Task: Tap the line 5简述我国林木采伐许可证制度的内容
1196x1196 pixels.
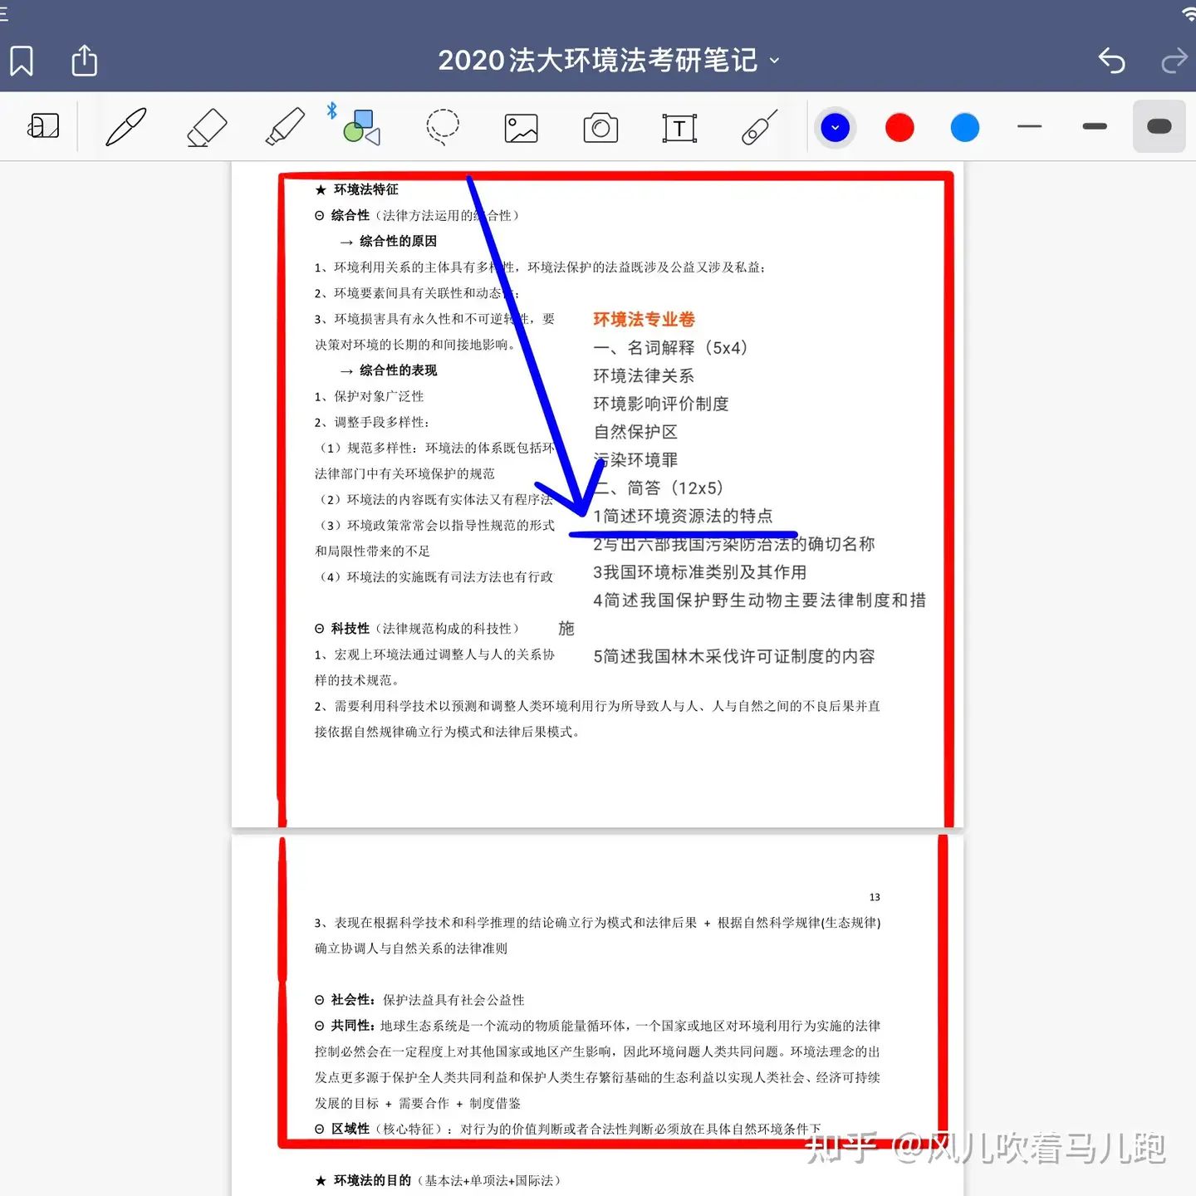Action: coord(733,656)
